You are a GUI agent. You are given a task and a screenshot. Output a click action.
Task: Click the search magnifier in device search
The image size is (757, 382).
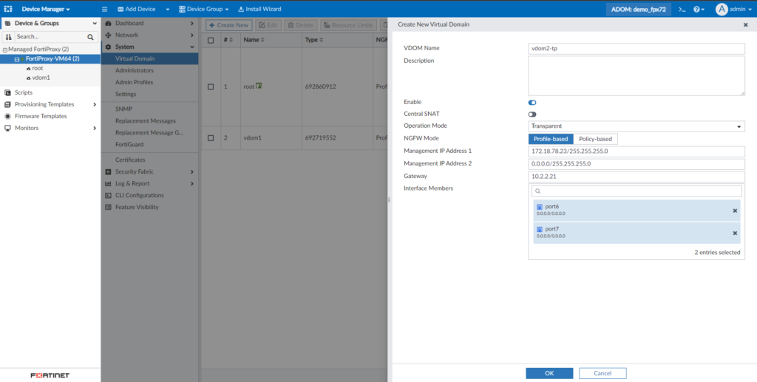(91, 36)
